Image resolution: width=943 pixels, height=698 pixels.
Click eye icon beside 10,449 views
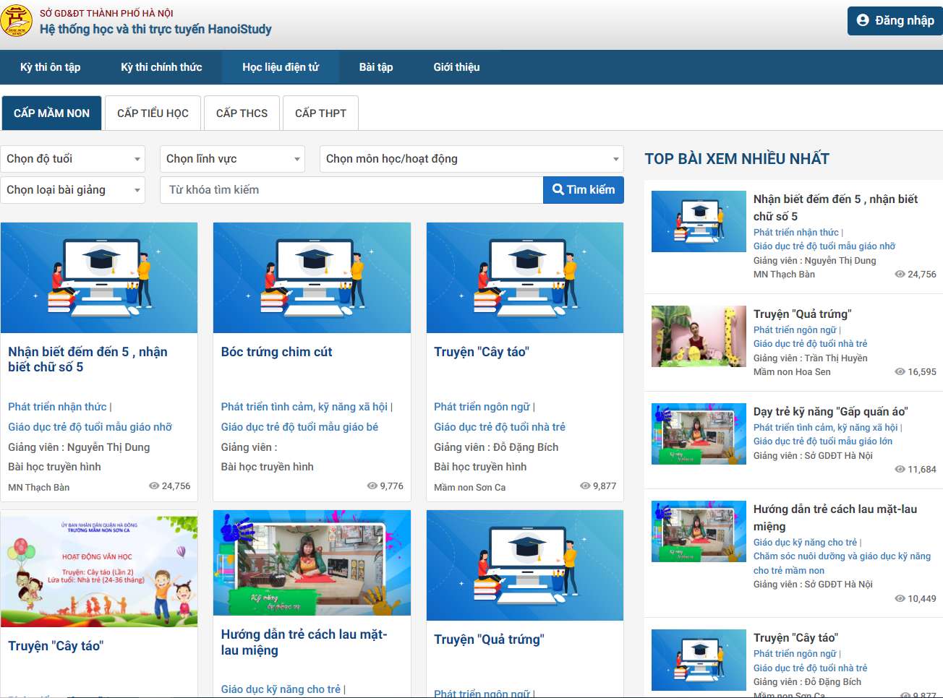[900, 598]
